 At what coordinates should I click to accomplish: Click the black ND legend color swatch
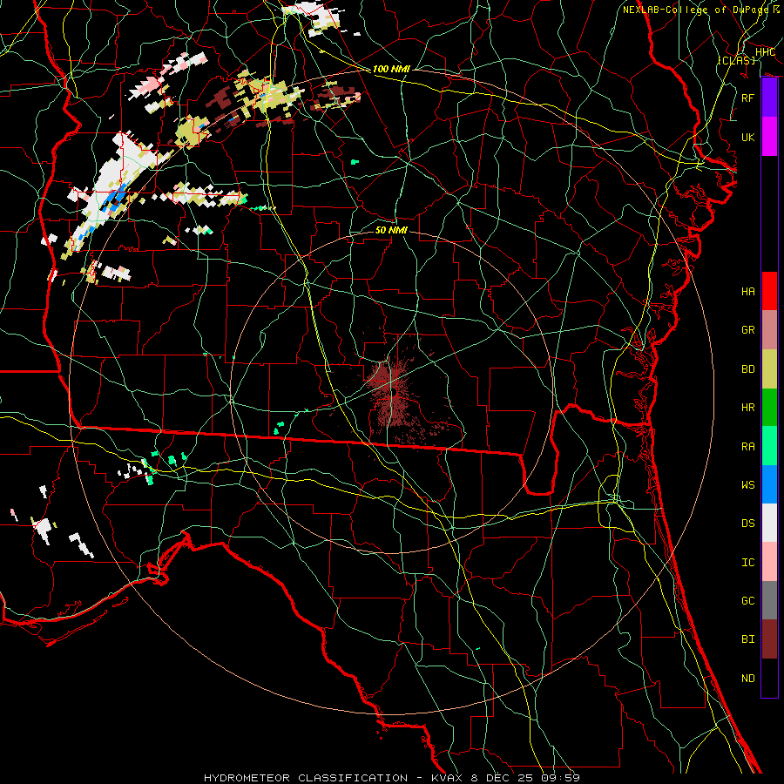tap(769, 678)
